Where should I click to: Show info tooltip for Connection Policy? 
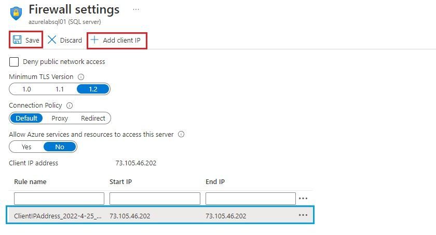[70, 106]
